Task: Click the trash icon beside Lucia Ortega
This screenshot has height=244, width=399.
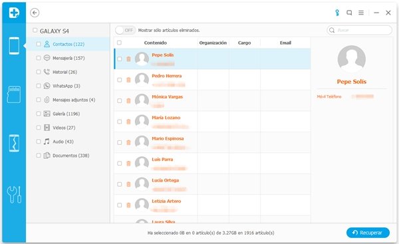Action: pyautogui.click(x=128, y=184)
